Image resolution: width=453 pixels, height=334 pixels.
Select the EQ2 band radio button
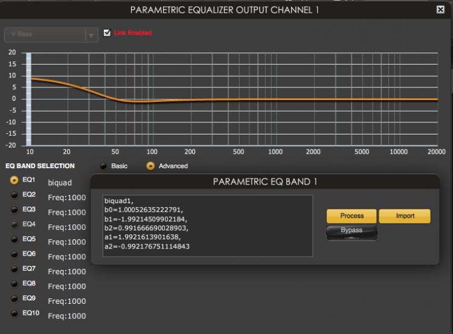(x=14, y=195)
